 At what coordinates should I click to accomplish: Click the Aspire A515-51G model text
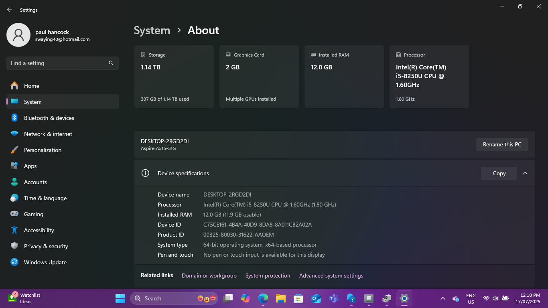[x=158, y=148]
